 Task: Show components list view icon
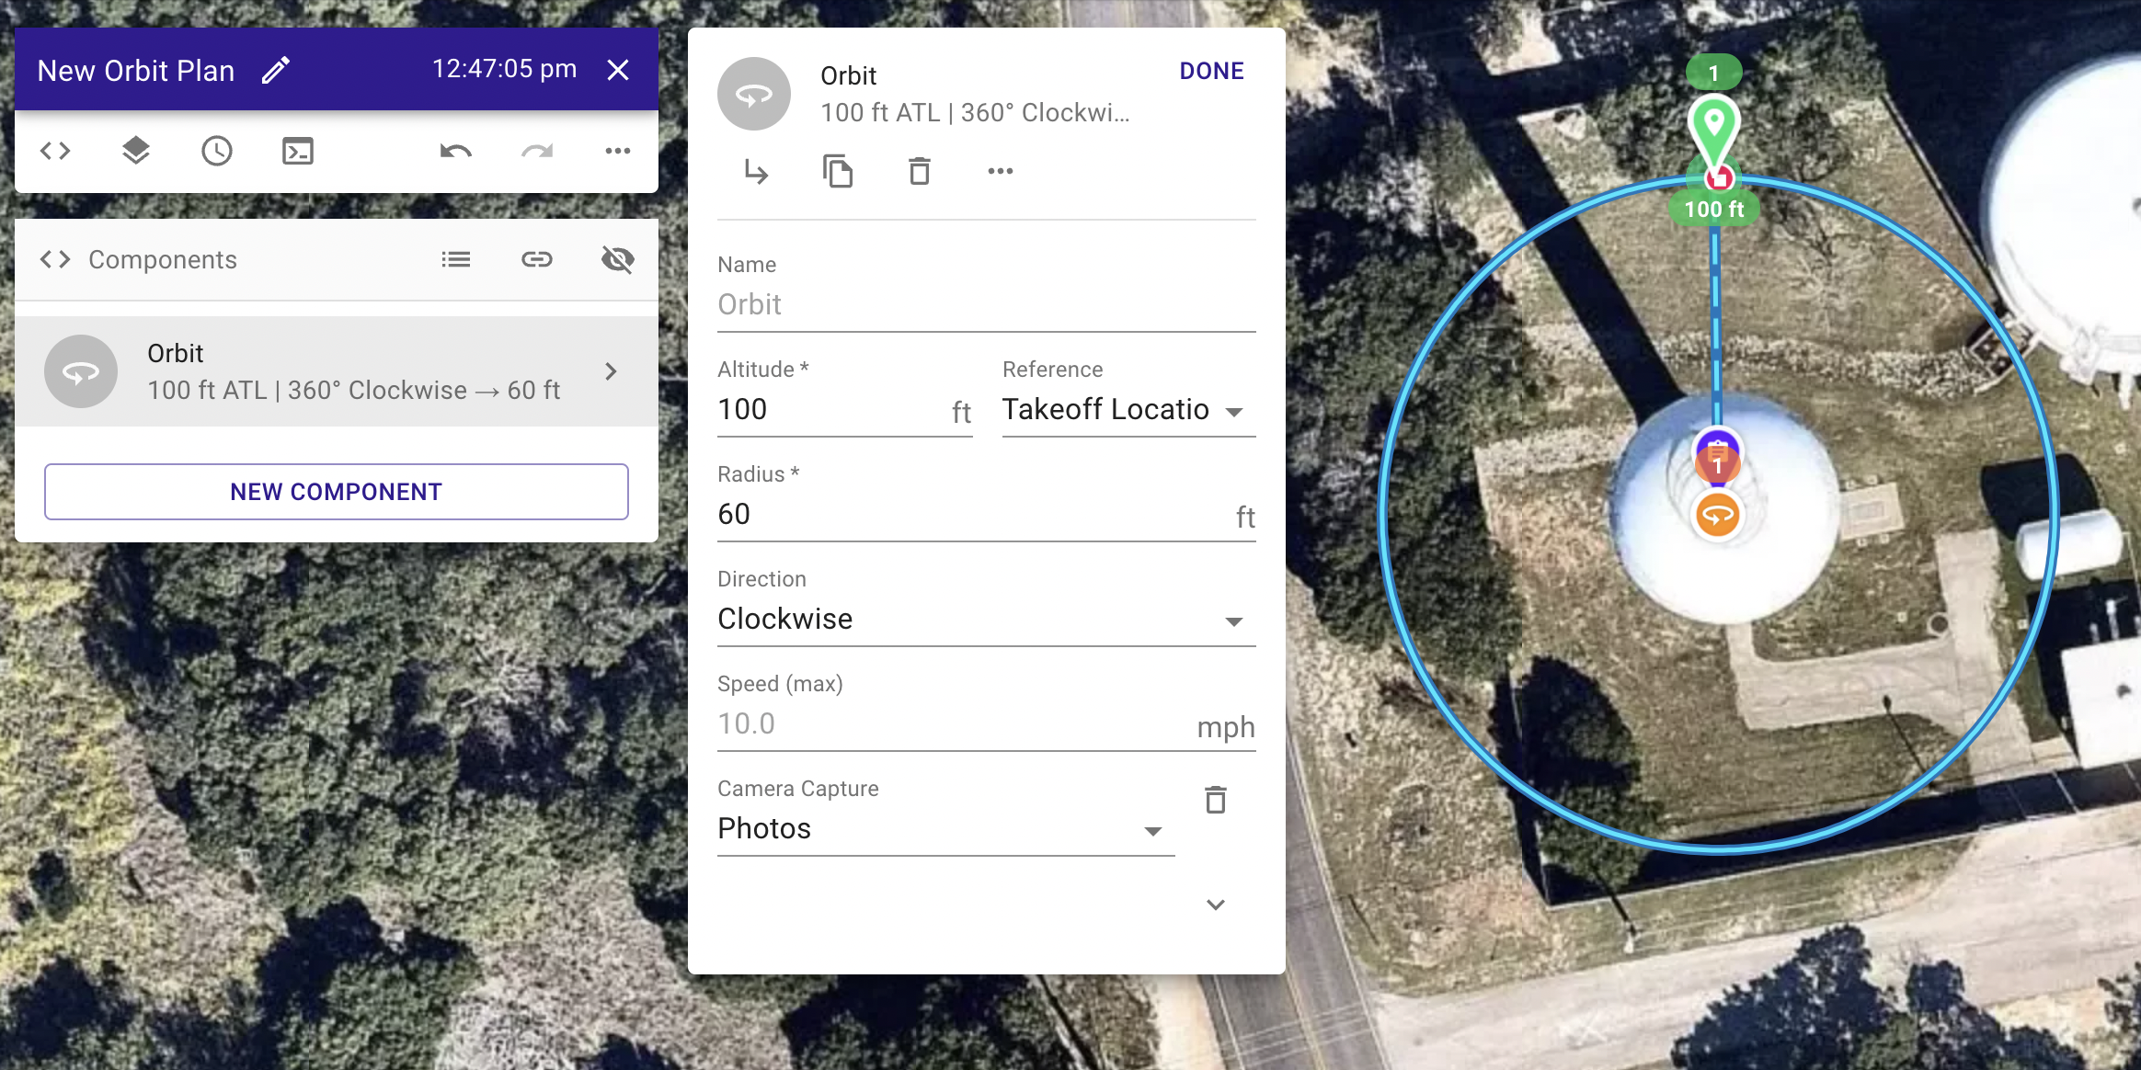456,260
